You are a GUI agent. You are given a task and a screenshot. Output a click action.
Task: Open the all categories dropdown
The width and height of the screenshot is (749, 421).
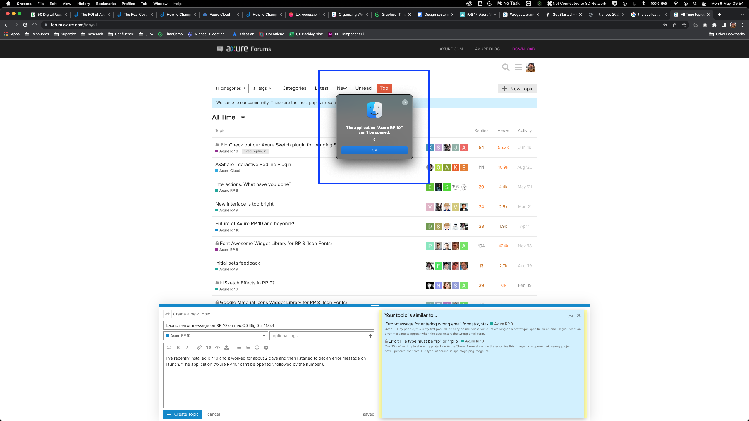230,88
